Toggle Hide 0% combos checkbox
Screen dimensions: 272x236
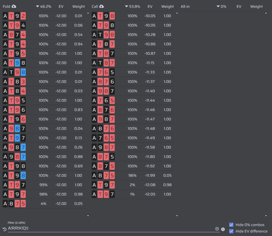(x=231, y=225)
